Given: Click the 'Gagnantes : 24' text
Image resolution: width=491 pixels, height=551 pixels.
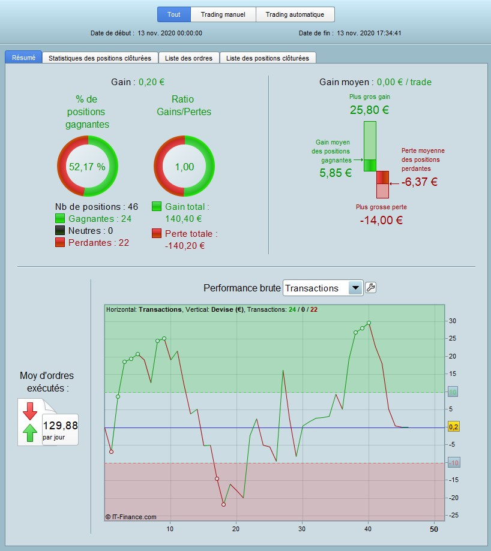Looking at the screenshot, I should tap(100, 219).
